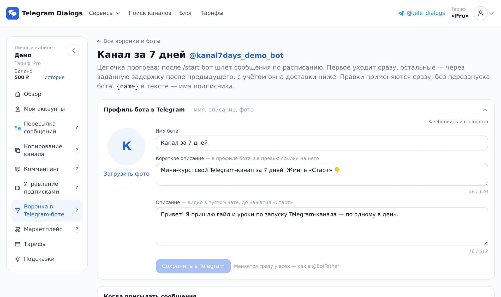Click the Telegram Dialogs logo icon
Image resolution: width=501 pixels, height=297 pixels.
[13, 13]
